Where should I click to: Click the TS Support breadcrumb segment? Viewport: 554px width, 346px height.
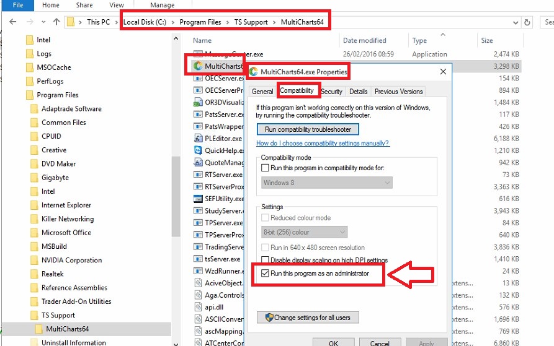pyautogui.click(x=251, y=22)
